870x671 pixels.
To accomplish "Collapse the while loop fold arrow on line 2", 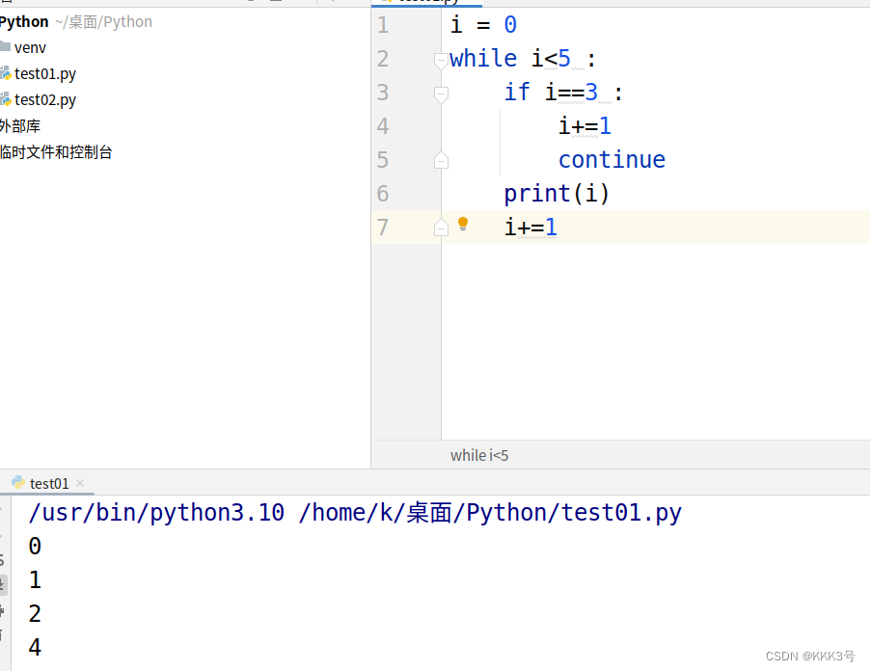I will click(x=441, y=60).
